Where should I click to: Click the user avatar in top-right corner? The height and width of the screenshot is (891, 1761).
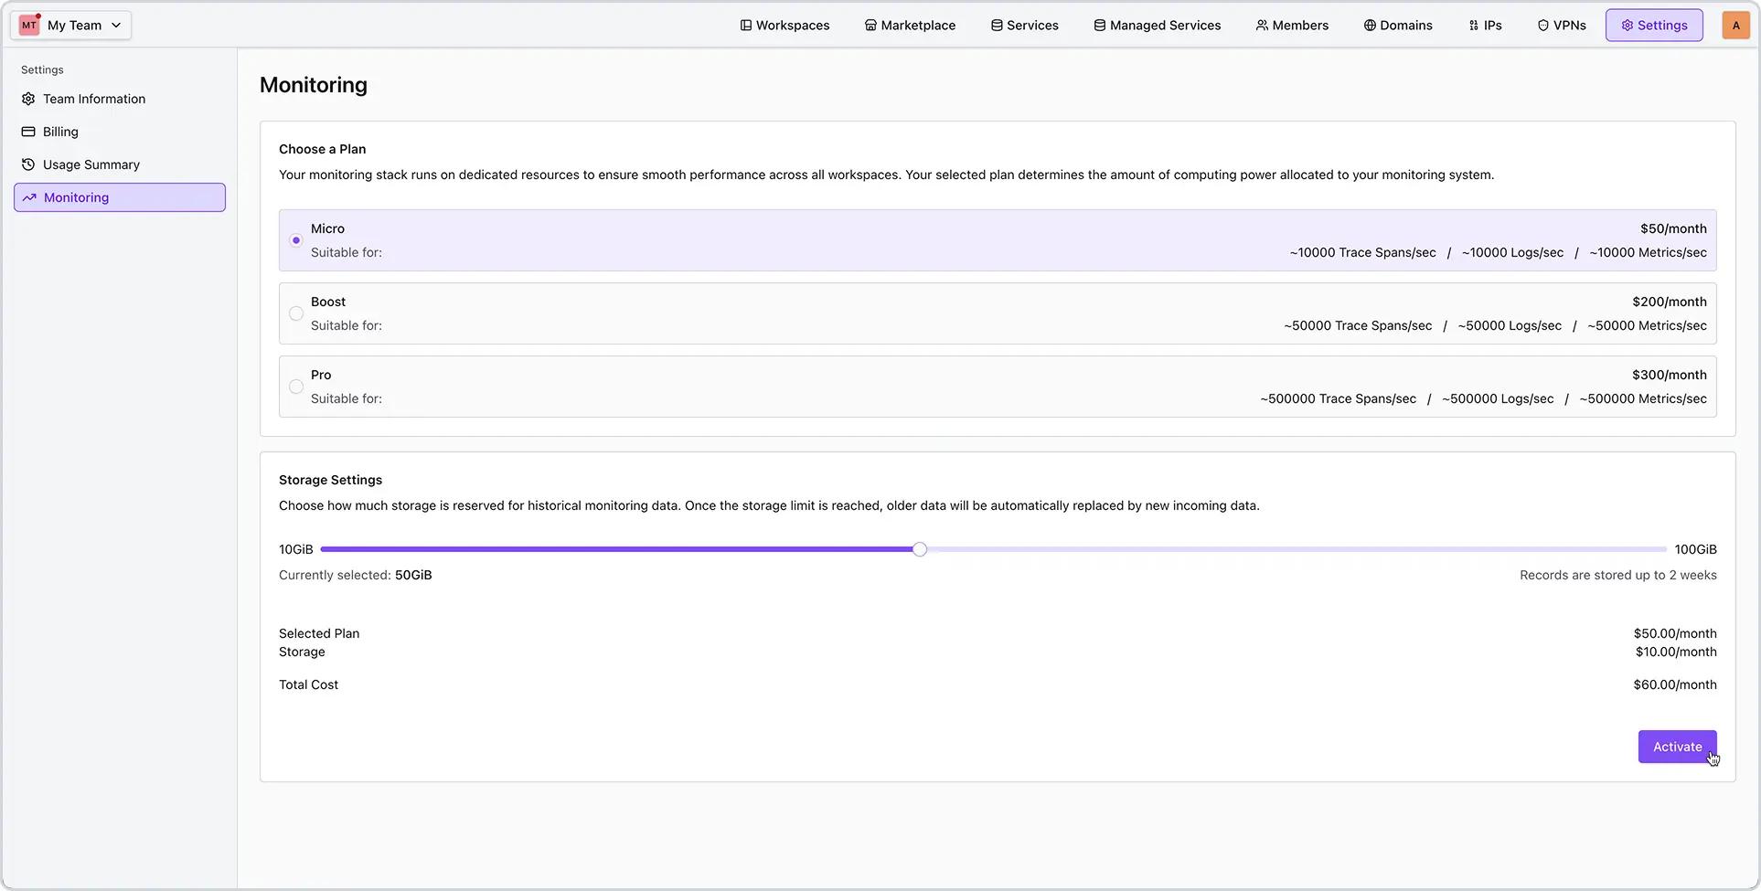point(1734,25)
